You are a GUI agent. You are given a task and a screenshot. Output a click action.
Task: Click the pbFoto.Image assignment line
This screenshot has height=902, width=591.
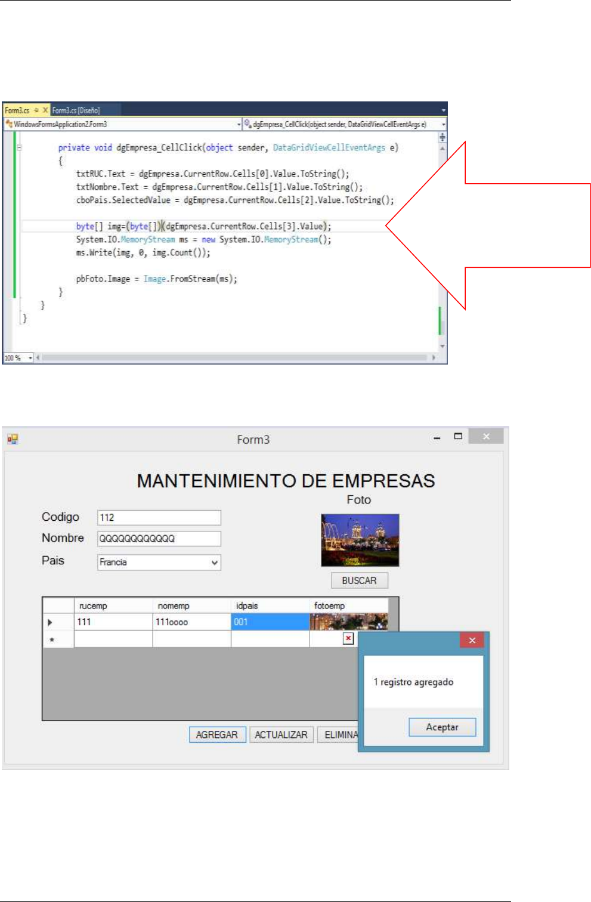[156, 279]
